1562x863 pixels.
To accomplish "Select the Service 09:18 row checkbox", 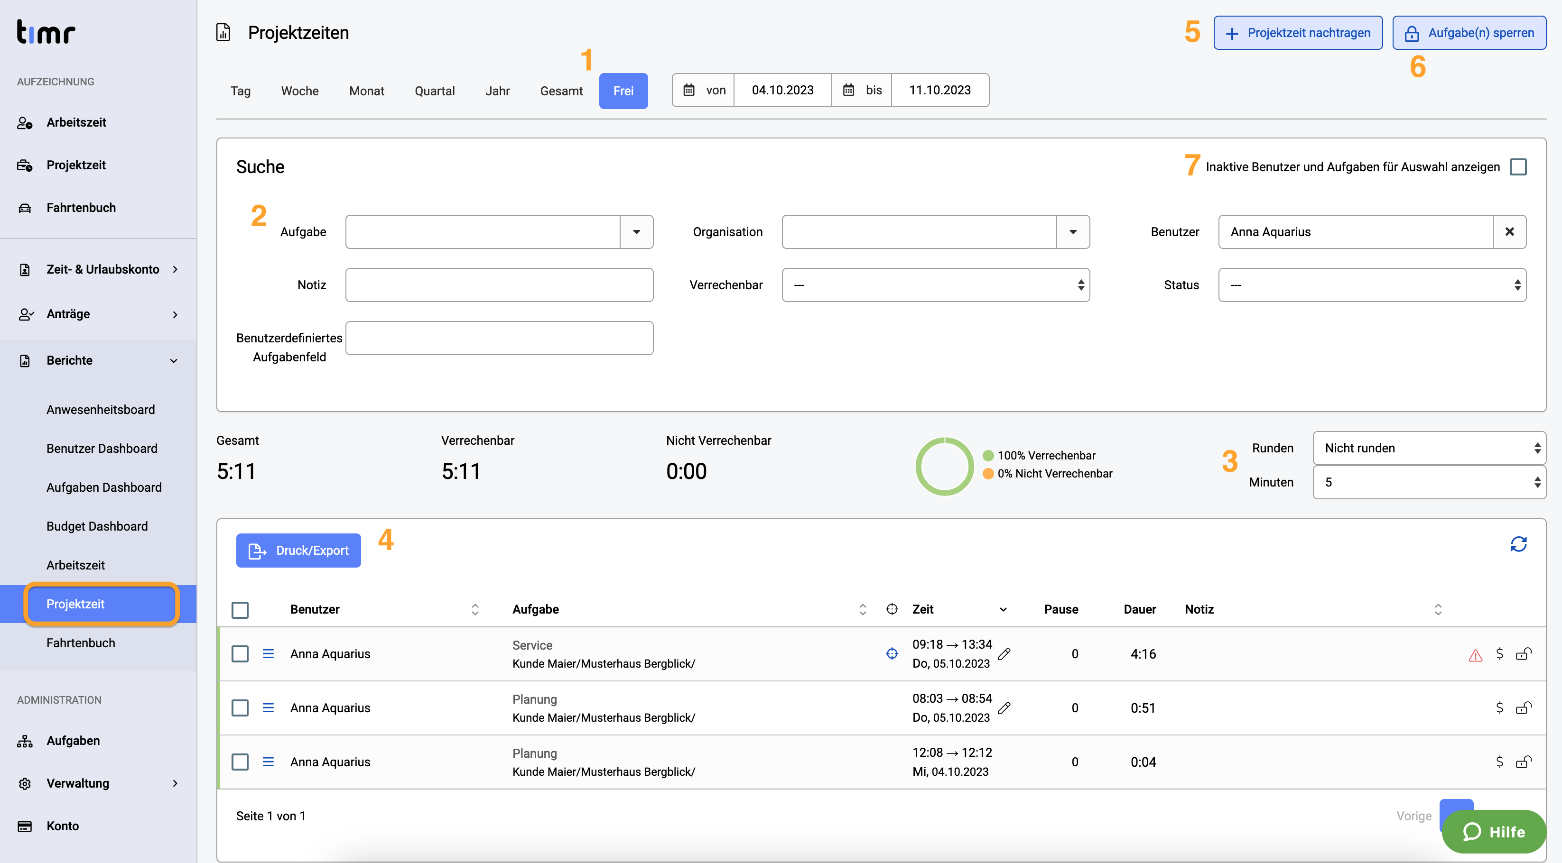I will [x=240, y=654].
